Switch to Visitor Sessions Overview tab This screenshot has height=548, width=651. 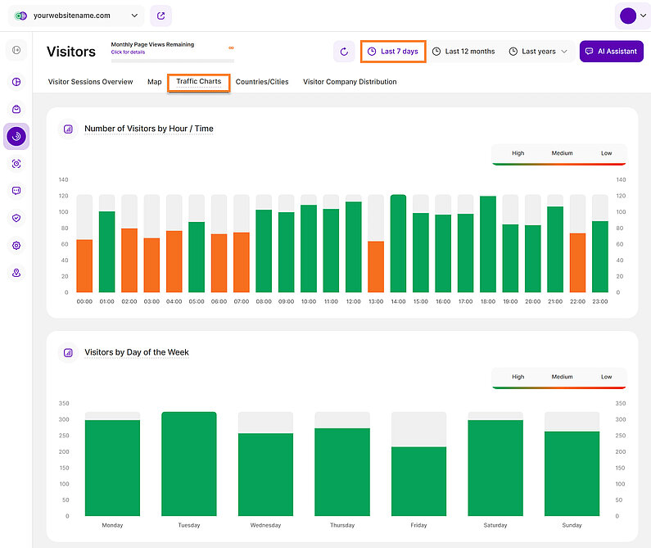click(90, 82)
